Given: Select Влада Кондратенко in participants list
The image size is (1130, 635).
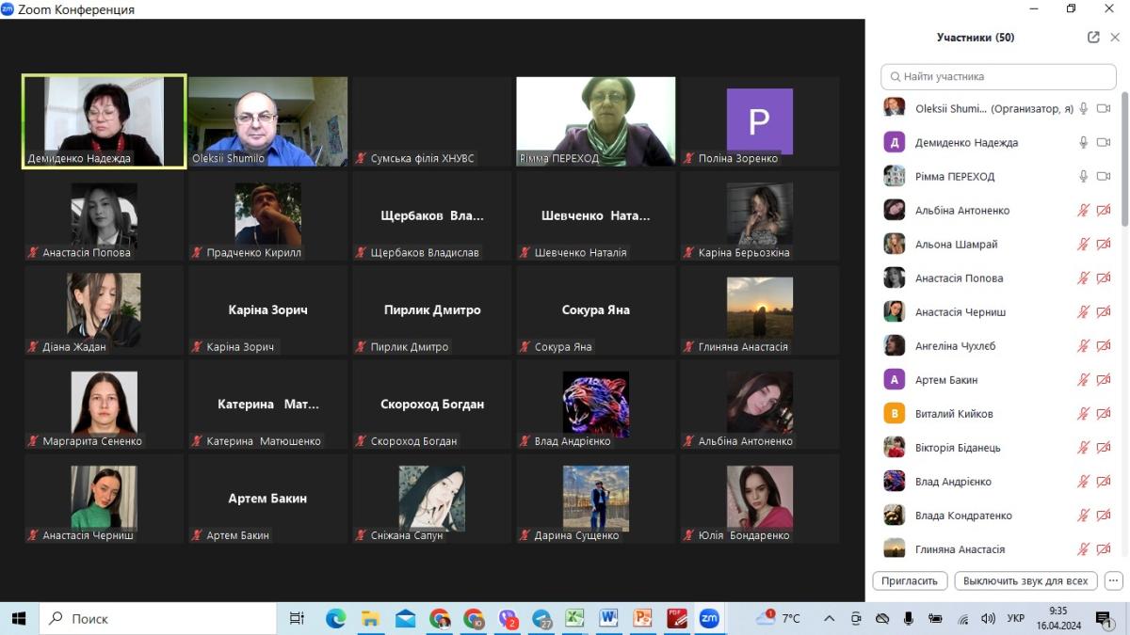Looking at the screenshot, I should tap(963, 516).
